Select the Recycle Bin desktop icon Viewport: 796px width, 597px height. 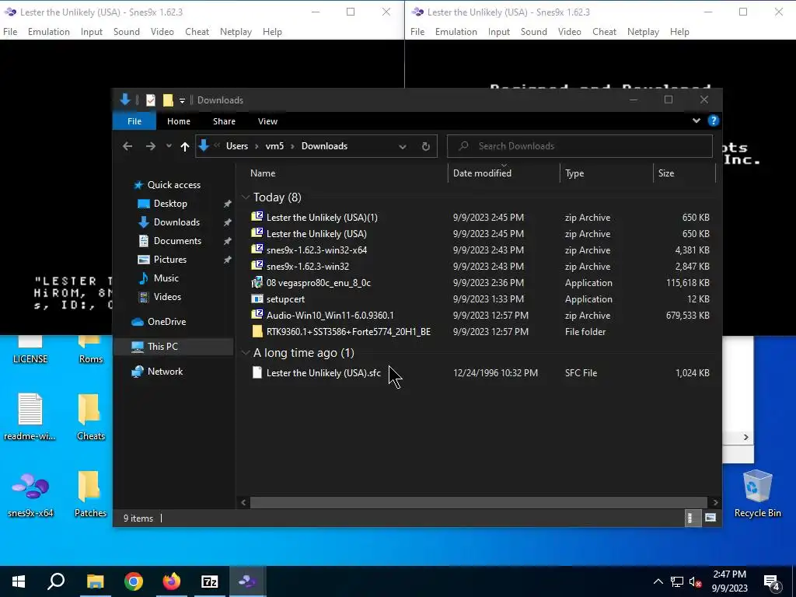pos(757,494)
